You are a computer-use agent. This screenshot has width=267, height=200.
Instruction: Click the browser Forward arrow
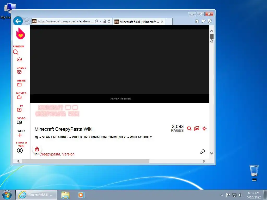point(27,21)
